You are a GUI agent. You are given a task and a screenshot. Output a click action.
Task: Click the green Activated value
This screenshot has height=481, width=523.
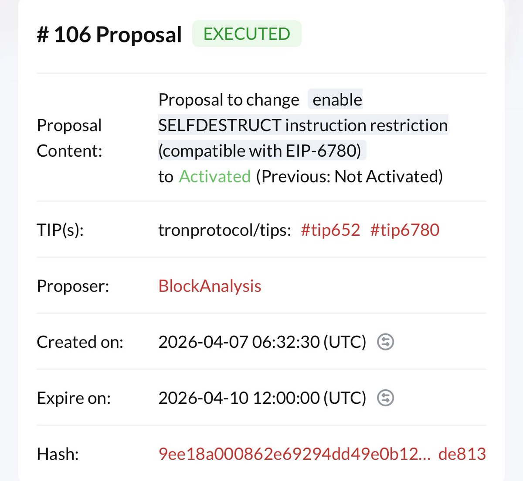215,176
